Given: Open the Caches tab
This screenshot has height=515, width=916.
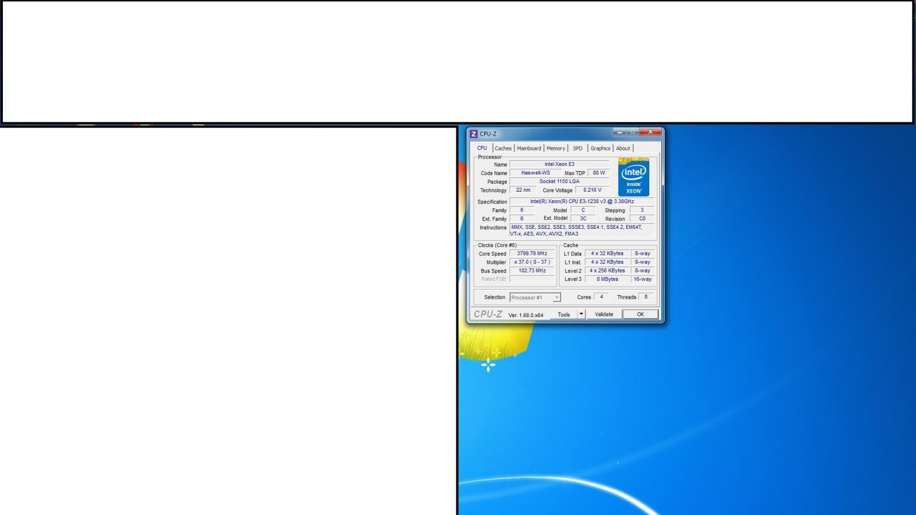Looking at the screenshot, I should tap(503, 148).
